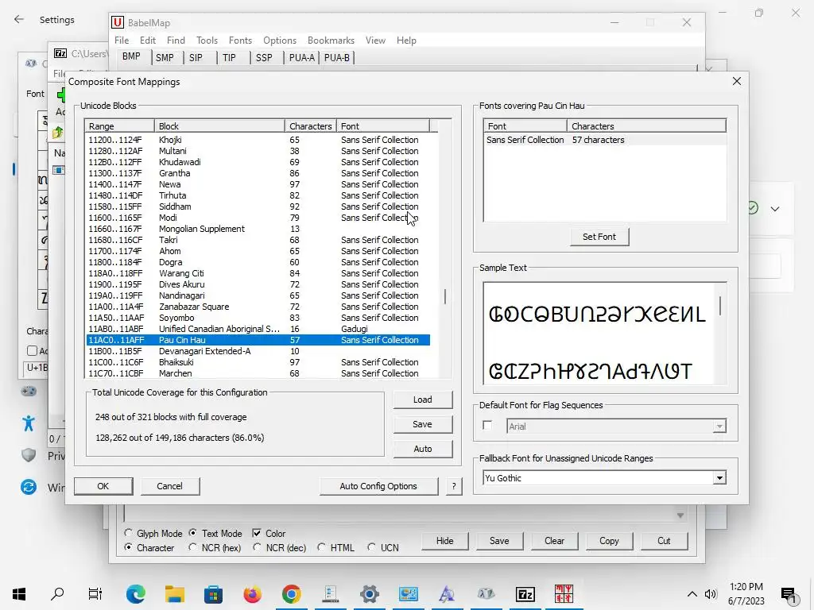
Task: Switch to the BabelMap red-glyph taskbar icon
Action: tap(564, 594)
